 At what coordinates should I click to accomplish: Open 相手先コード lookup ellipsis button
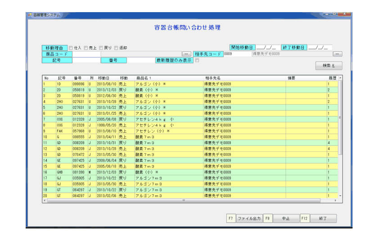coord(337,54)
